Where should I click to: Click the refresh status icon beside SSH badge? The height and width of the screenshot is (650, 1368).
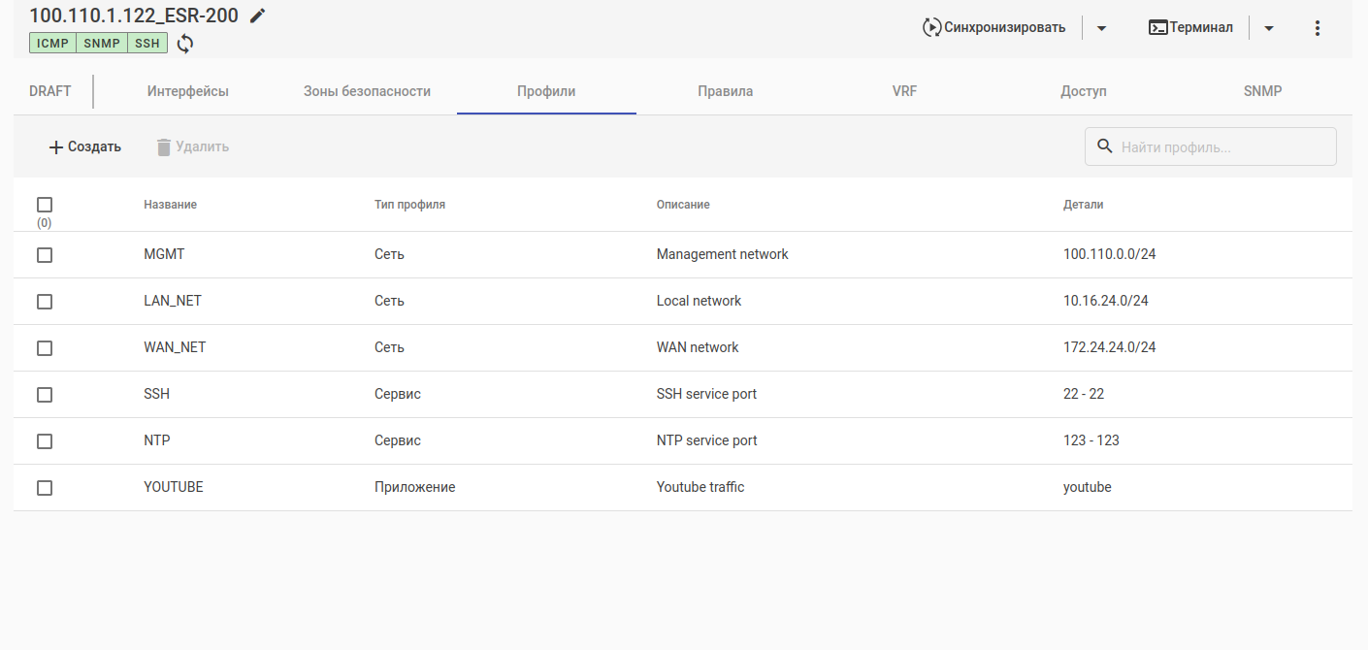click(x=185, y=44)
